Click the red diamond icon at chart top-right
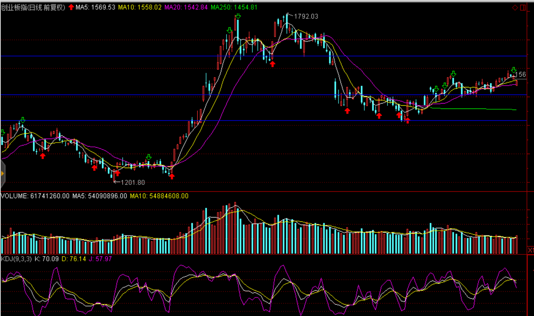534x316 pixels. point(515,8)
